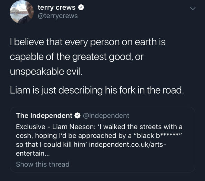Click terry crews verified badge
Screen dimensions: 205x181
tap(81, 8)
